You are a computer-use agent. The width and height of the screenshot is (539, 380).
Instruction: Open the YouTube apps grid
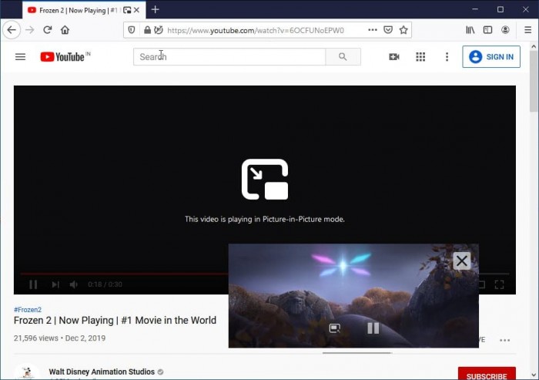[x=420, y=57]
